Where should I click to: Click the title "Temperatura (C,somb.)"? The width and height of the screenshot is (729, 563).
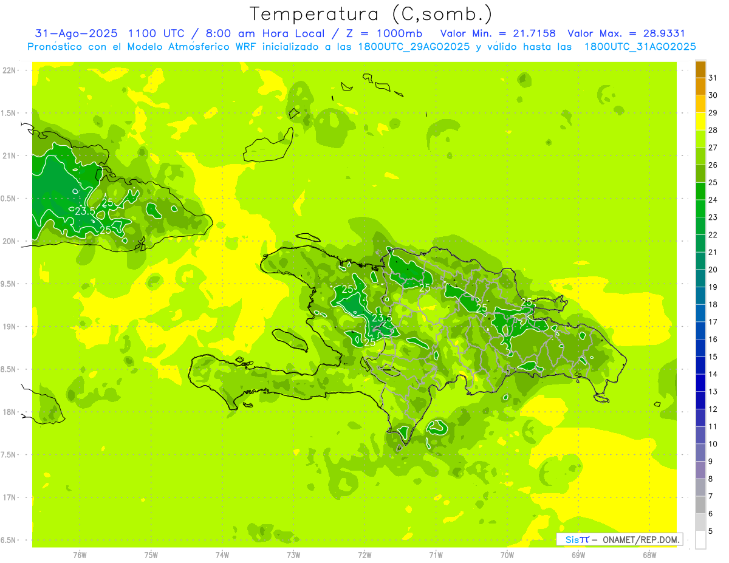pyautogui.click(x=371, y=14)
